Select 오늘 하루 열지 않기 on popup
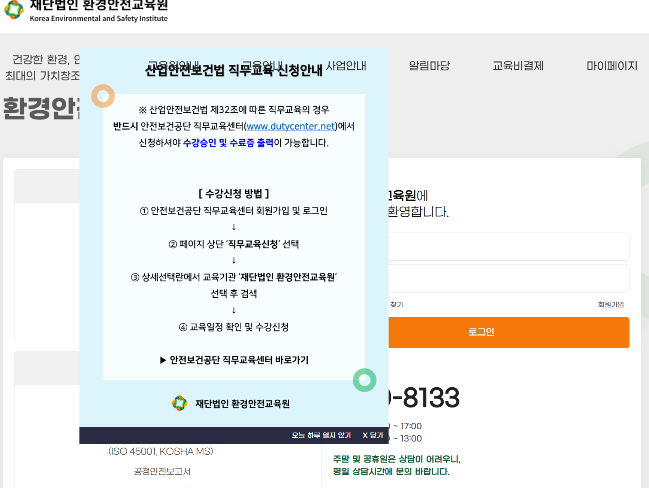Viewport: 649px width, 488px height. tap(322, 435)
